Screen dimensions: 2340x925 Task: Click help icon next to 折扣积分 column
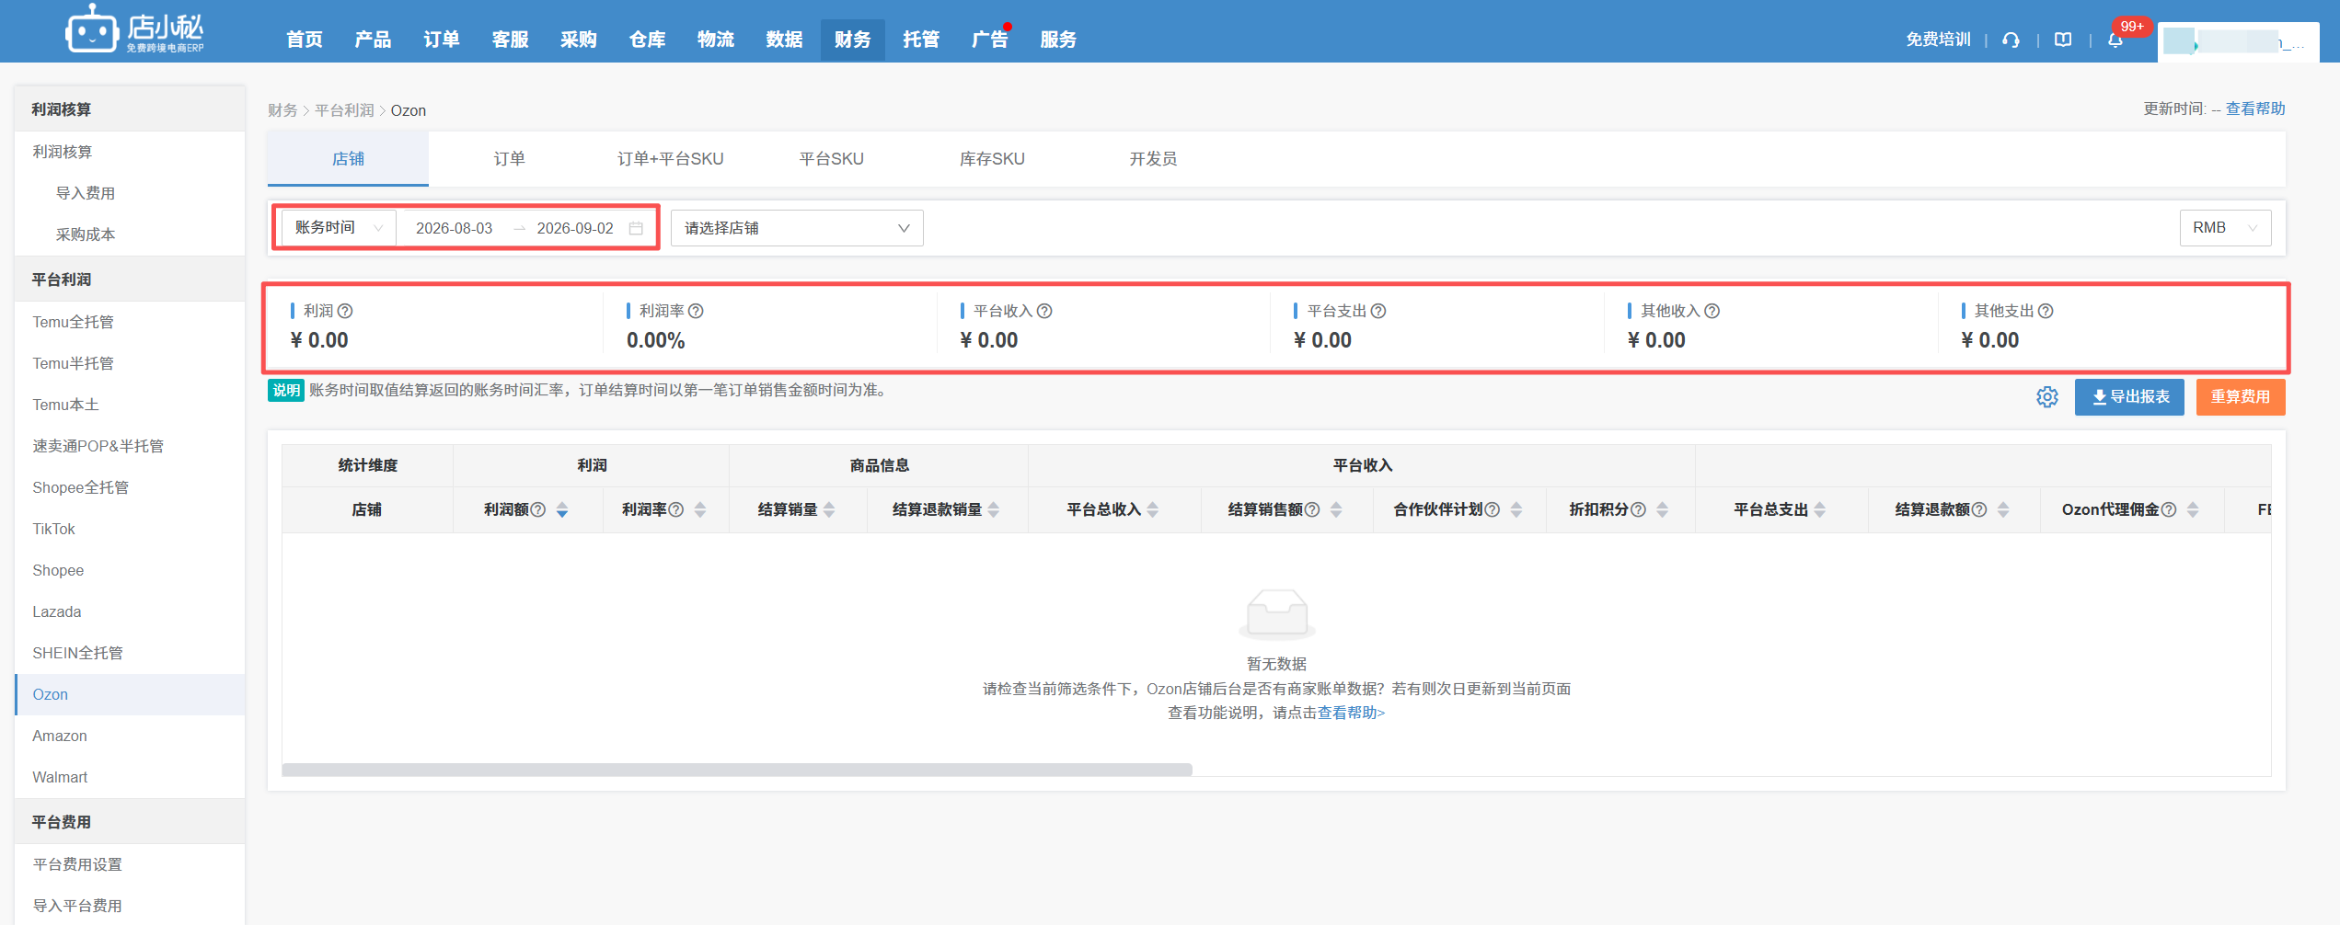click(x=1638, y=509)
